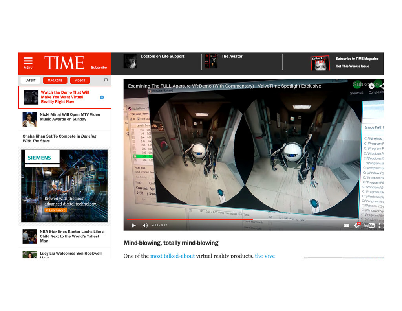This screenshot has height=311, width=402.
Task: Open The Aviator header story
Action: pyautogui.click(x=232, y=56)
